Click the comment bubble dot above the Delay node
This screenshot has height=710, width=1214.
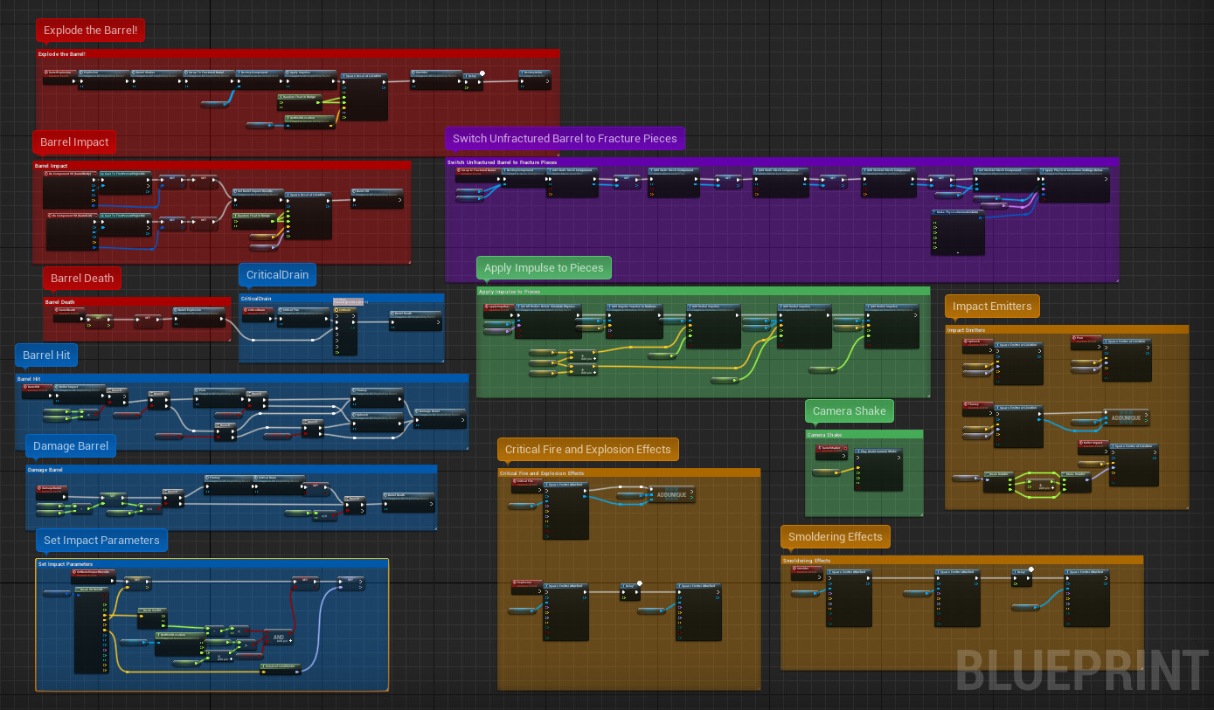tap(1031, 569)
